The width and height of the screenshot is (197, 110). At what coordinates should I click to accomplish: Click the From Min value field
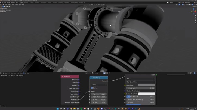point(99,94)
